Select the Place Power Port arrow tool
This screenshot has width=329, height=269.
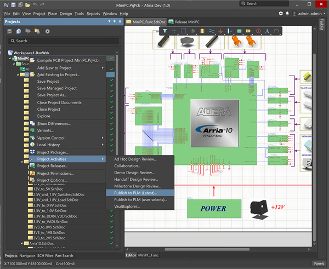click(x=220, y=31)
